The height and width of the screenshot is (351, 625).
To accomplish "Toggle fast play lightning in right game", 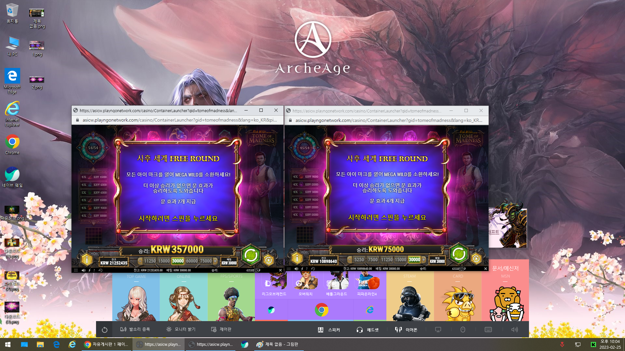I will [x=302, y=269].
